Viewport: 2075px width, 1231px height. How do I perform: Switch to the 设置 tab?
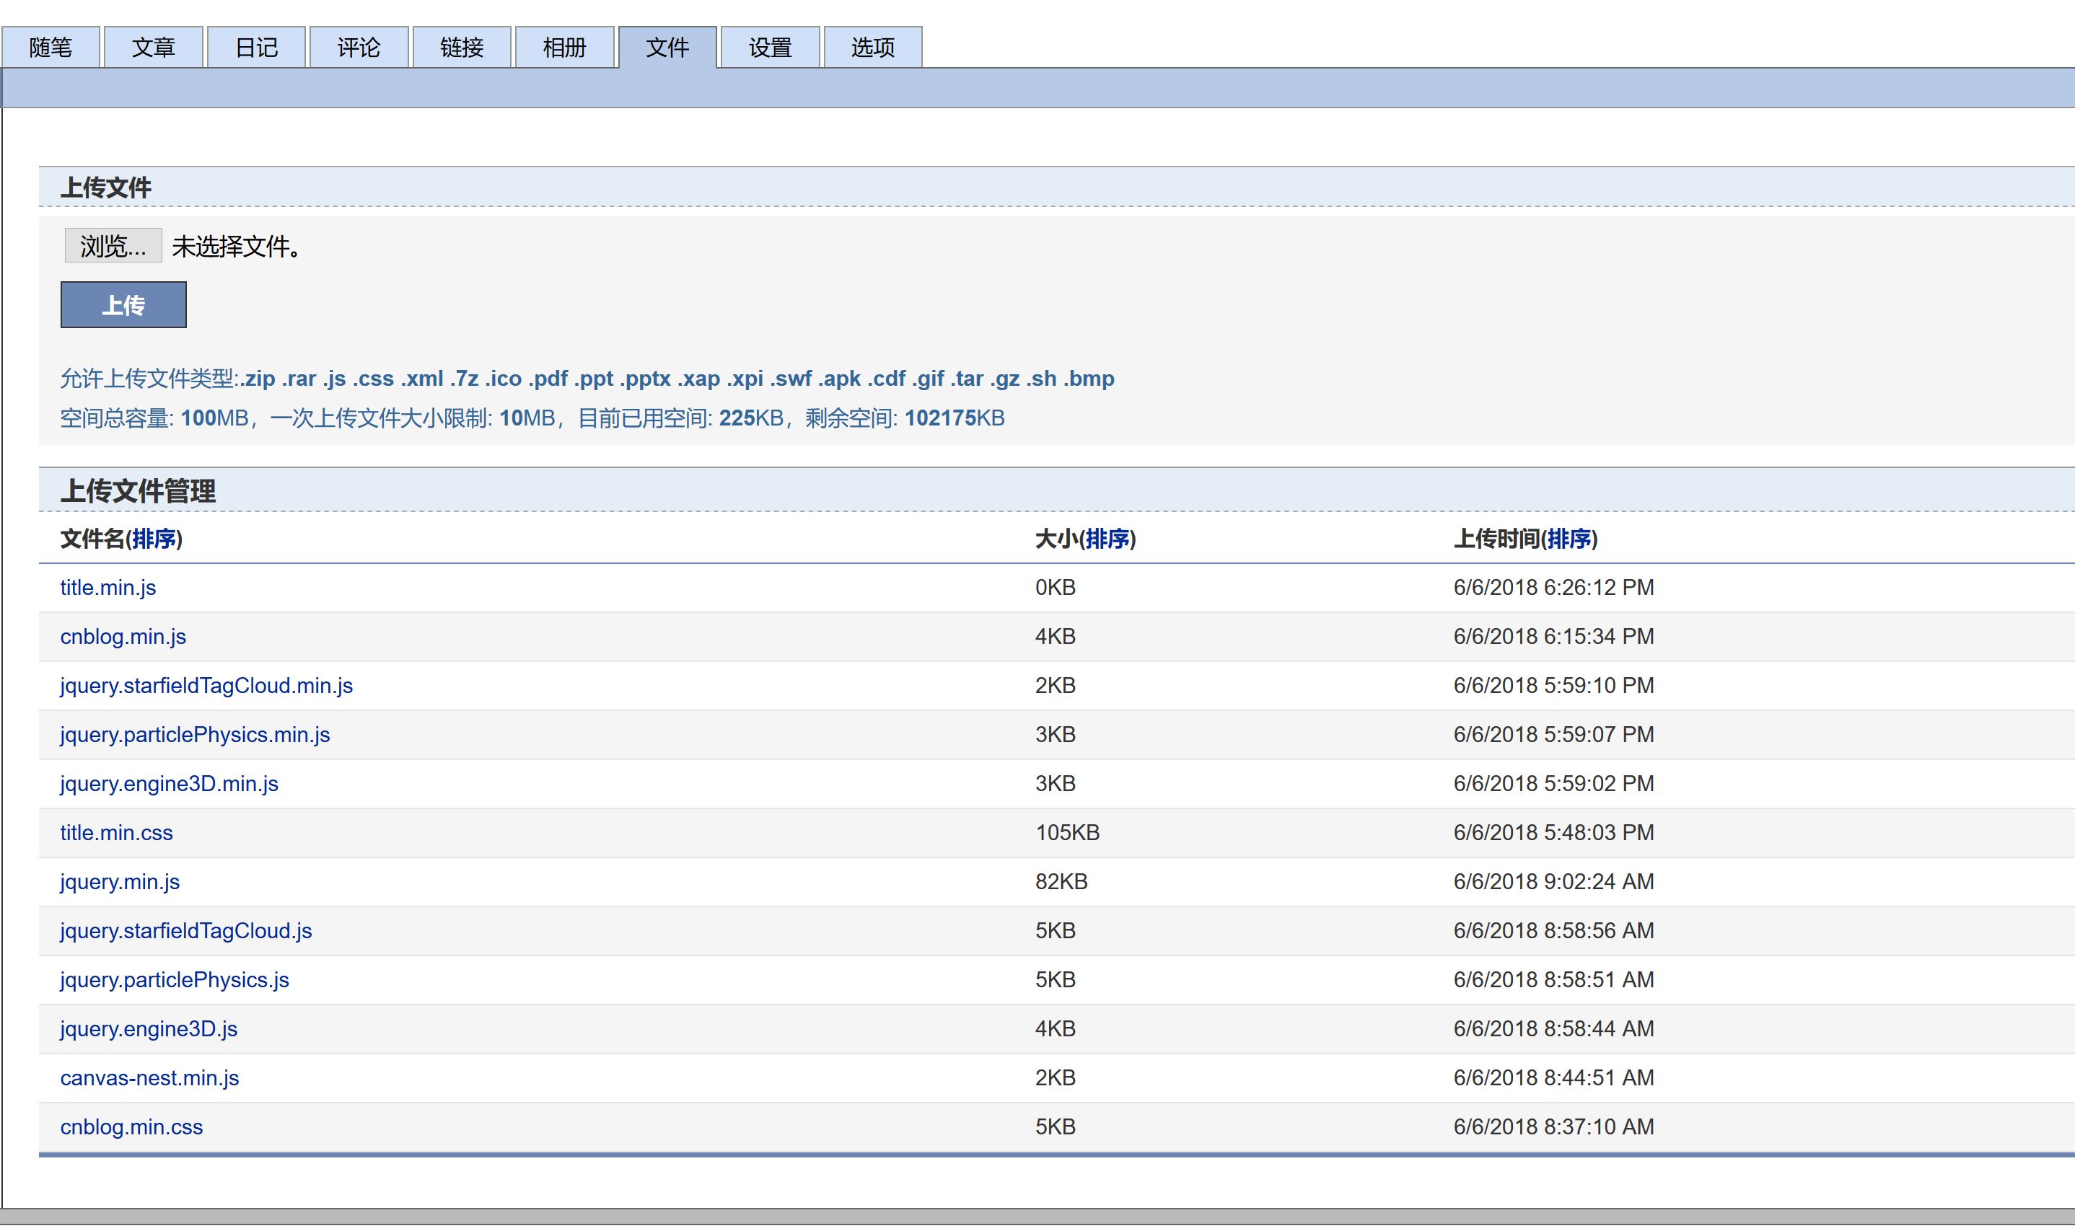770,48
